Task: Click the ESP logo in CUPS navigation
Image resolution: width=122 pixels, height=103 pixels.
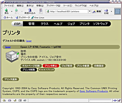Action: click(x=17, y=24)
